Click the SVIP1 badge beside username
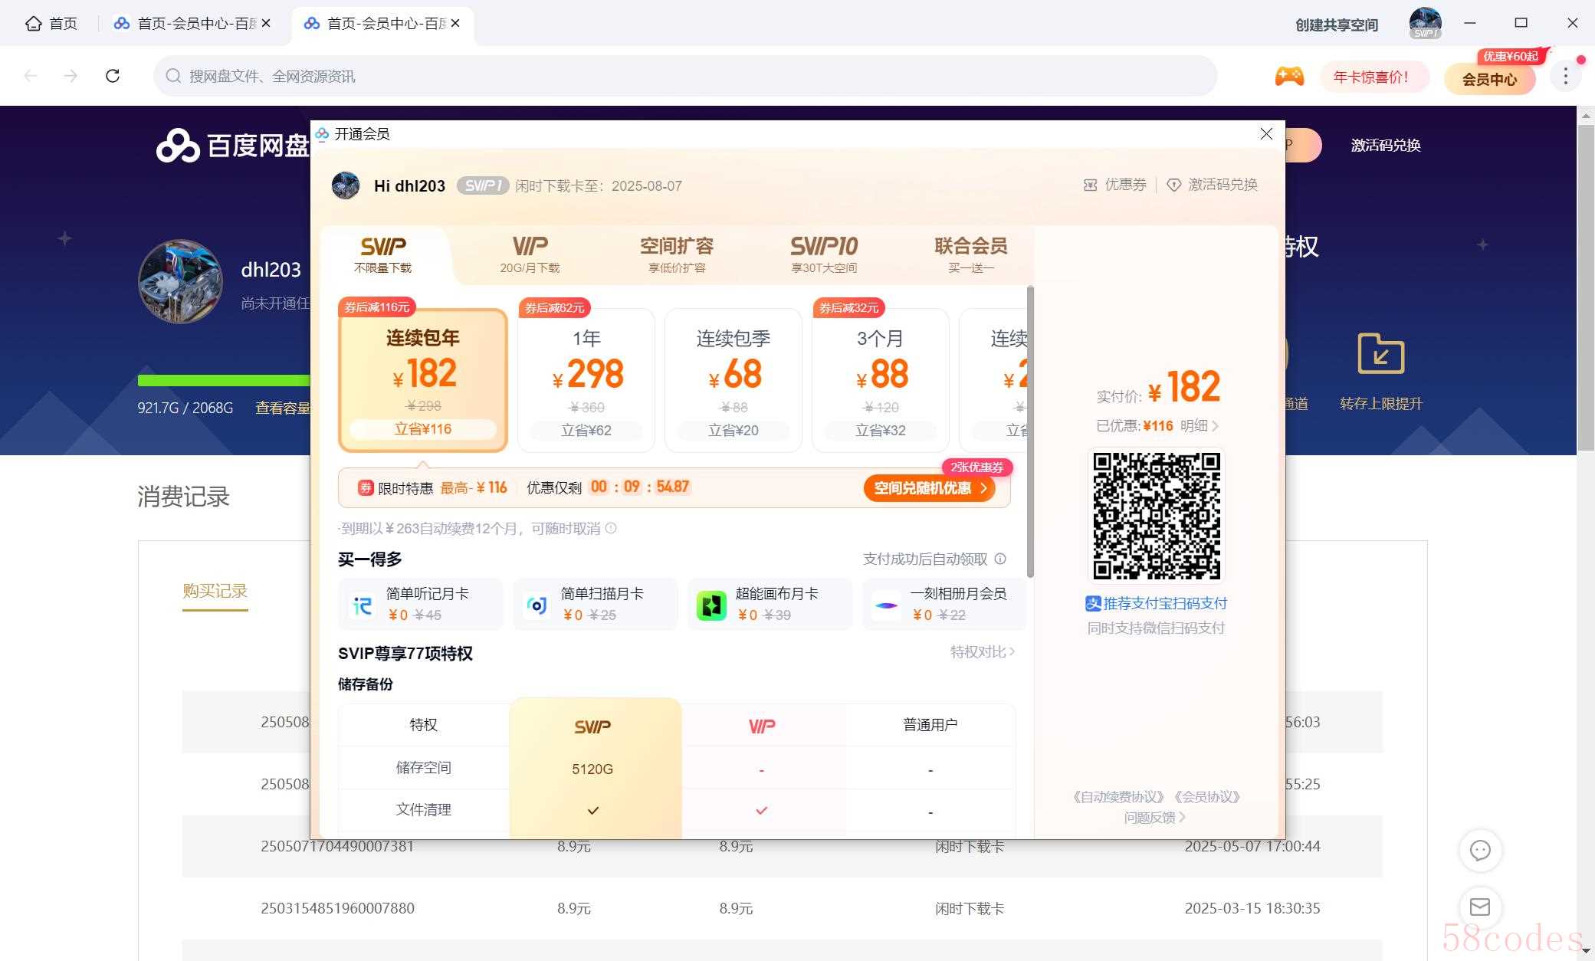 coord(483,185)
